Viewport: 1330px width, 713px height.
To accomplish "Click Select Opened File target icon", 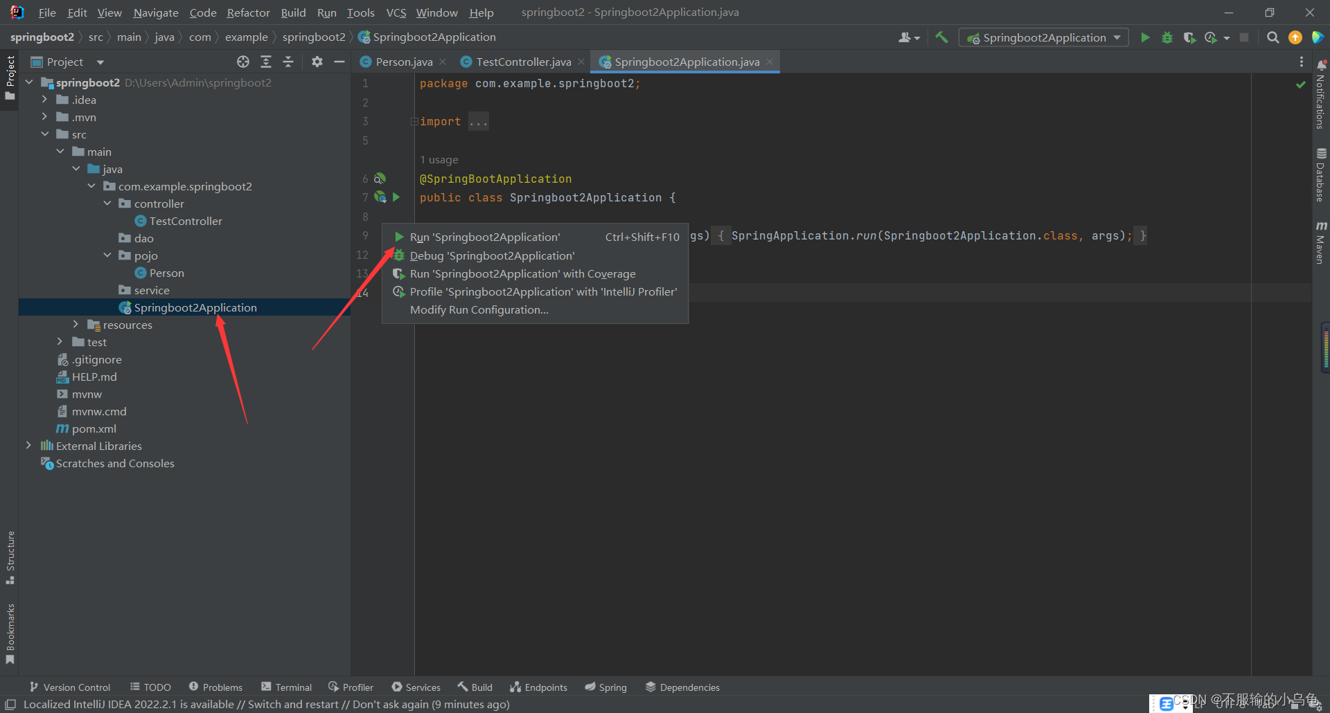I will click(243, 62).
